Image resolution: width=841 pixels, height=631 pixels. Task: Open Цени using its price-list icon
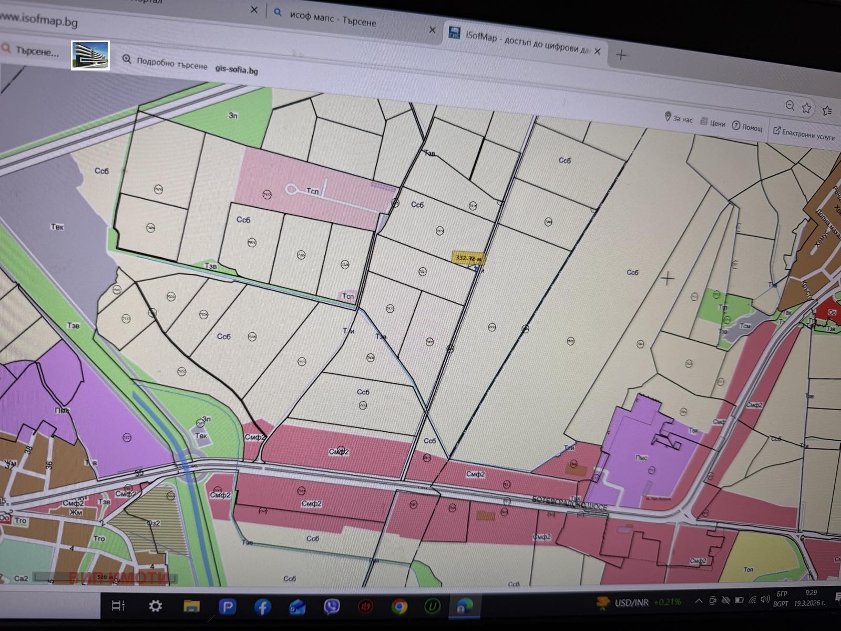pos(703,121)
